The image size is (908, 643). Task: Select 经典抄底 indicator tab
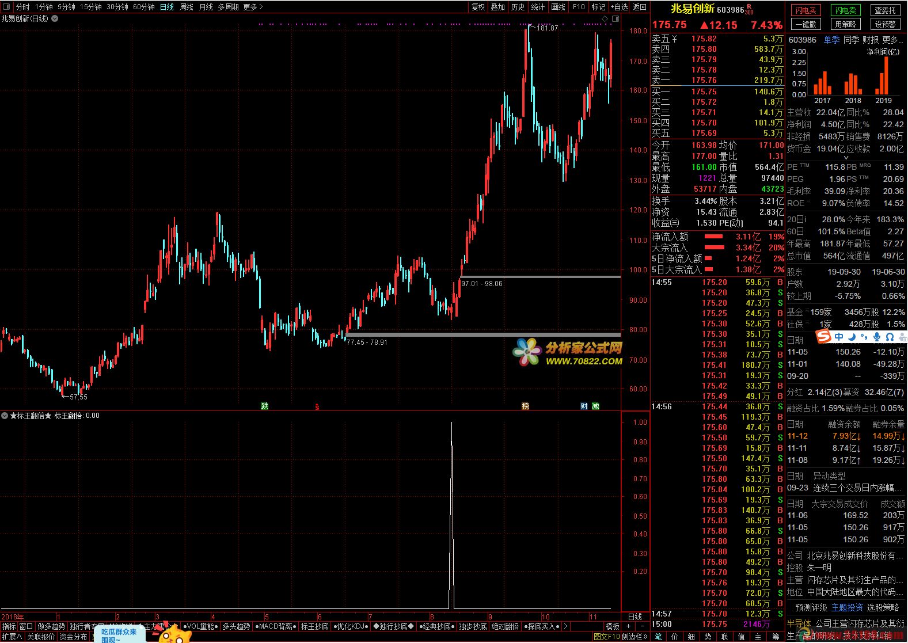pyautogui.click(x=436, y=626)
